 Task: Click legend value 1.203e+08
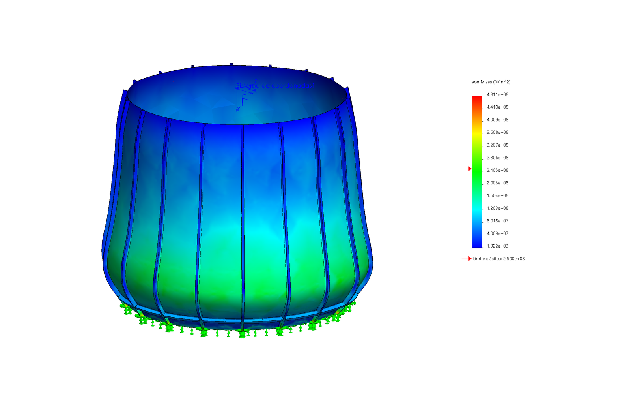[497, 208]
